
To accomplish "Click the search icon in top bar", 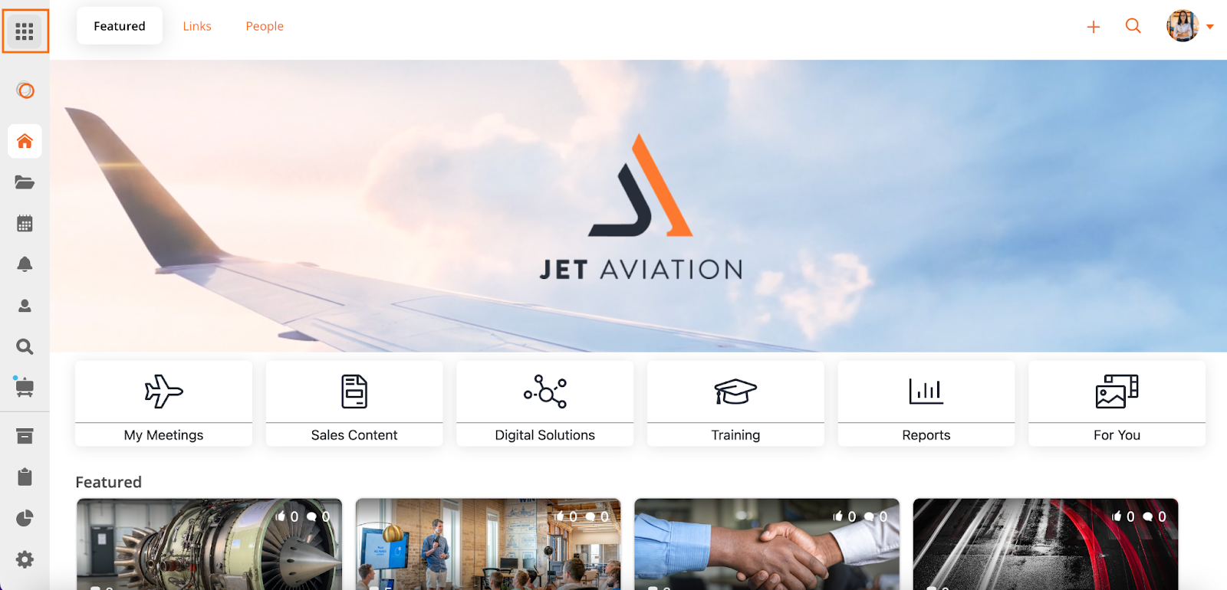I will coord(1133,26).
